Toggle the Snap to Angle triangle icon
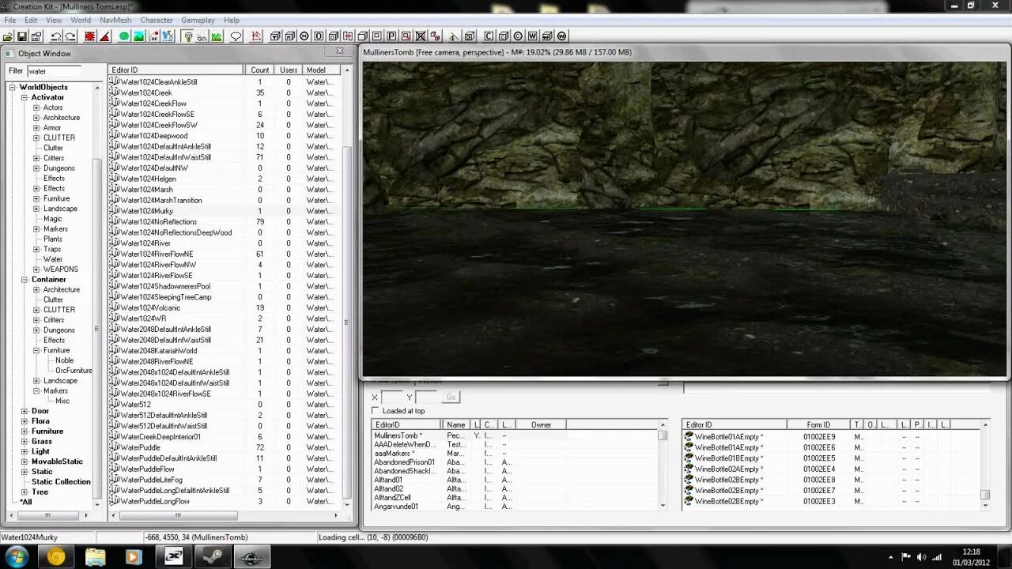1012x569 pixels. click(105, 36)
